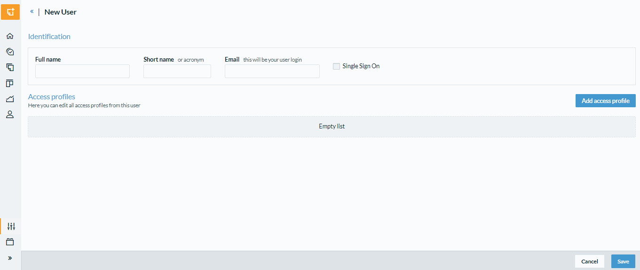This screenshot has height=270, width=640.
Task: Click the Empty list placeholder text
Action: coord(332,127)
